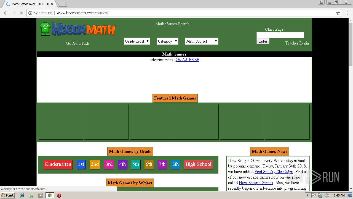Bookmark this page with the star icon
Image resolution: width=353 pixels, height=199 pixels.
pyautogui.click(x=338, y=13)
